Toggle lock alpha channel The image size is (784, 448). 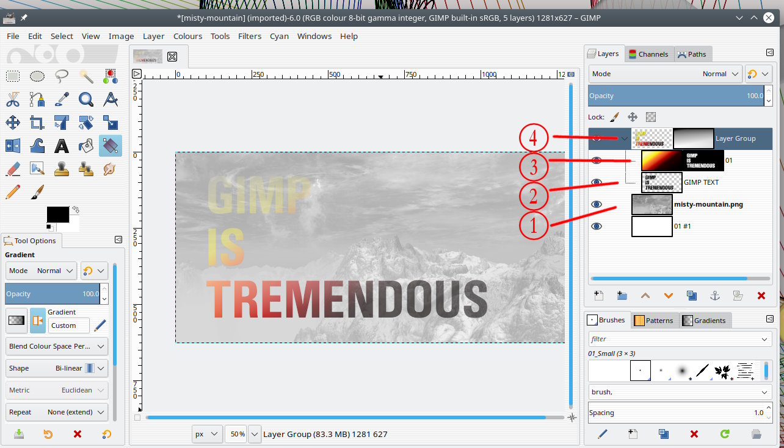pyautogui.click(x=651, y=117)
